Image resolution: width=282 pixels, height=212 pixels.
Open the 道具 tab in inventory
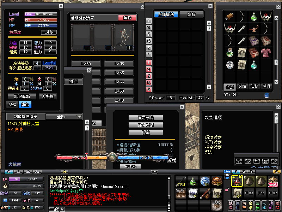[266, 86]
